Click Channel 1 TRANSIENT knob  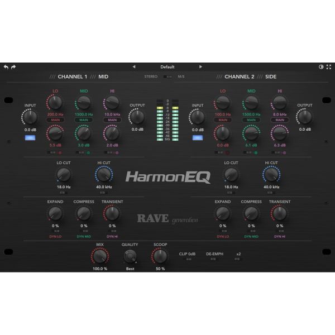[x=112, y=213]
